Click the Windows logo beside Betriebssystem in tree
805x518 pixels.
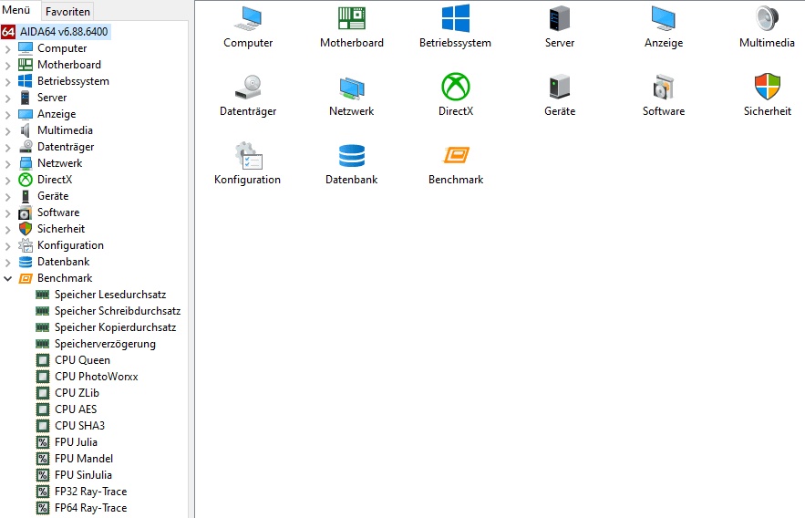[x=26, y=81]
